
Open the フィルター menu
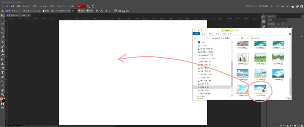43,6
